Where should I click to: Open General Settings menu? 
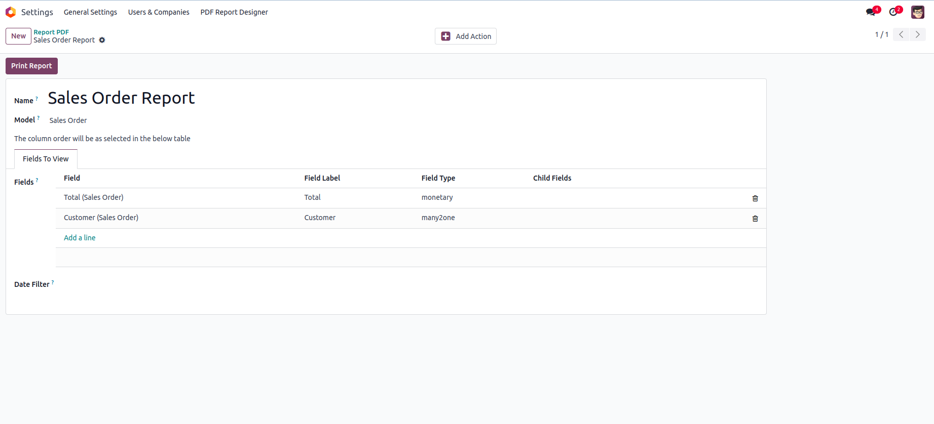pos(90,12)
